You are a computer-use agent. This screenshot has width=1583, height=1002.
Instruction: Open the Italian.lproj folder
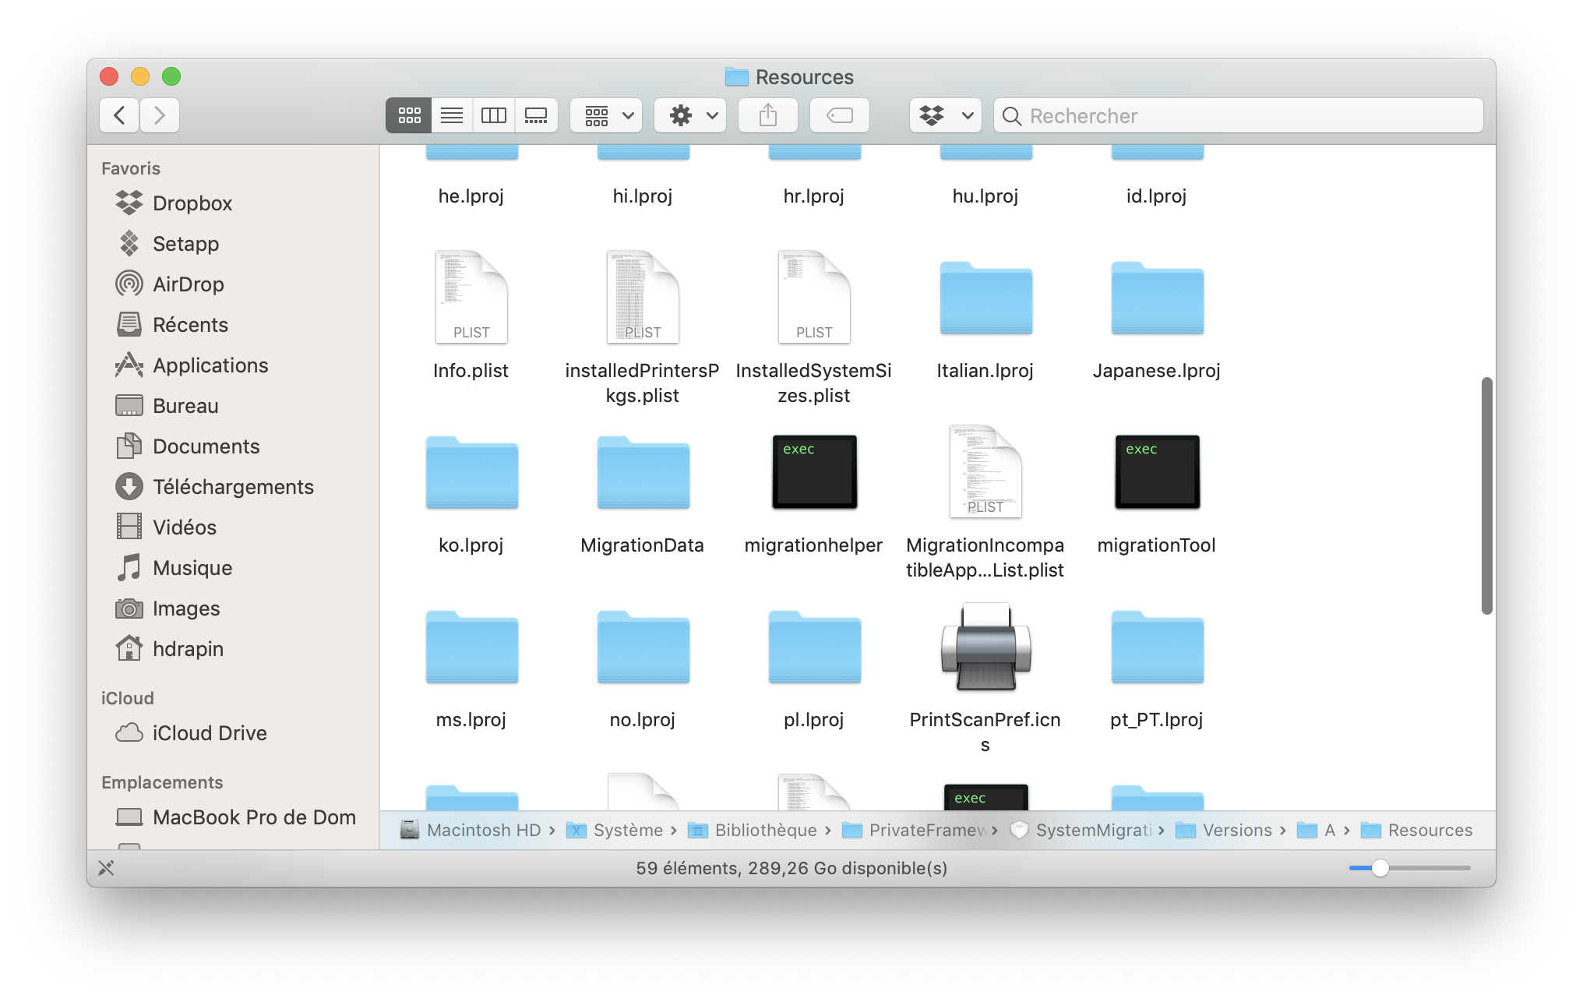point(985,298)
